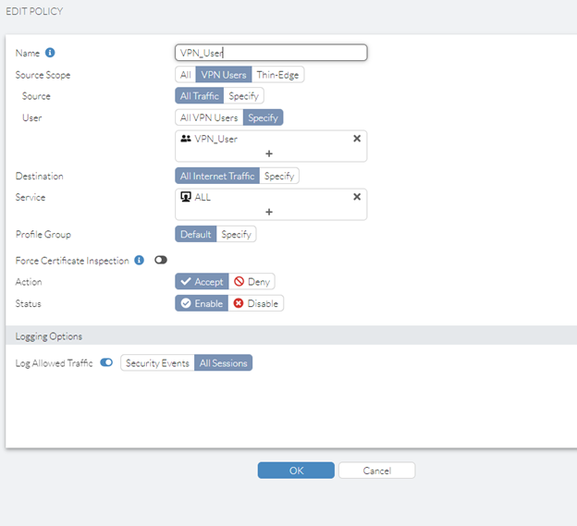Cancel editing the policy
Image resolution: width=577 pixels, height=526 pixels.
[376, 471]
